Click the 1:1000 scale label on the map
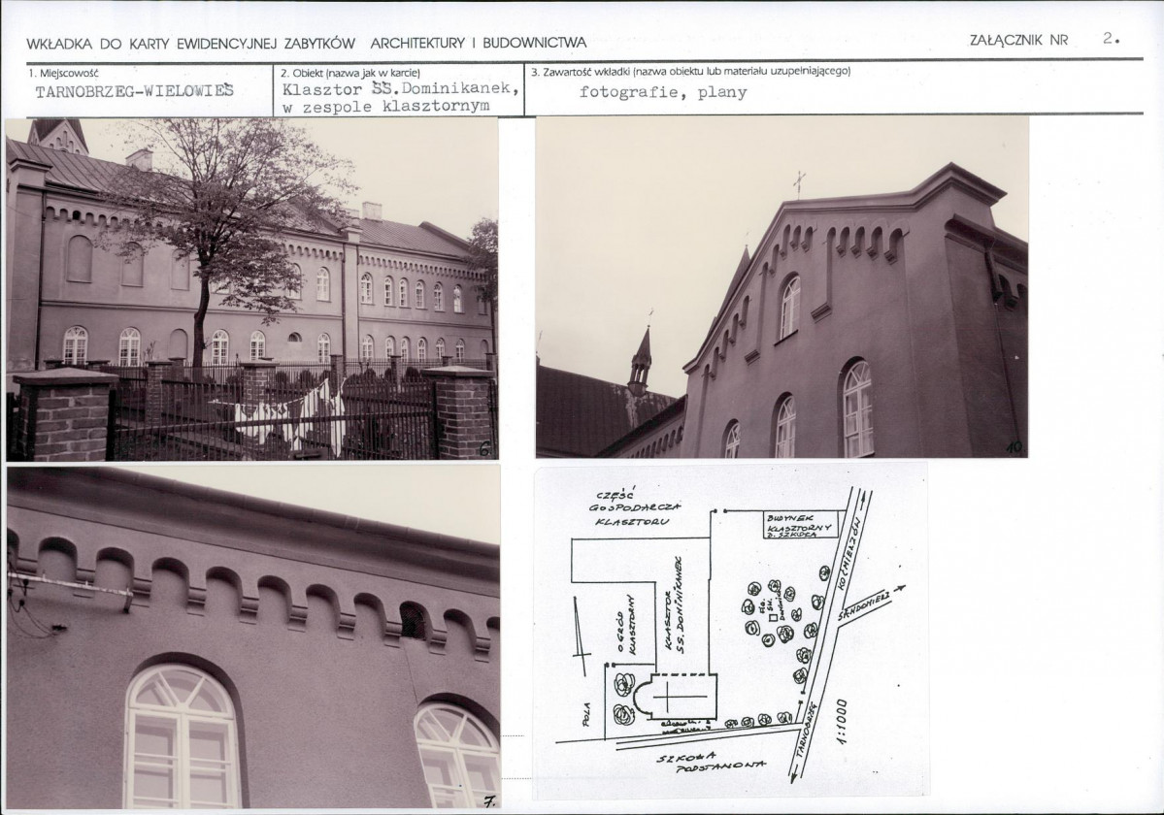Screen dimensions: 1164x815 pyautogui.click(x=840, y=722)
